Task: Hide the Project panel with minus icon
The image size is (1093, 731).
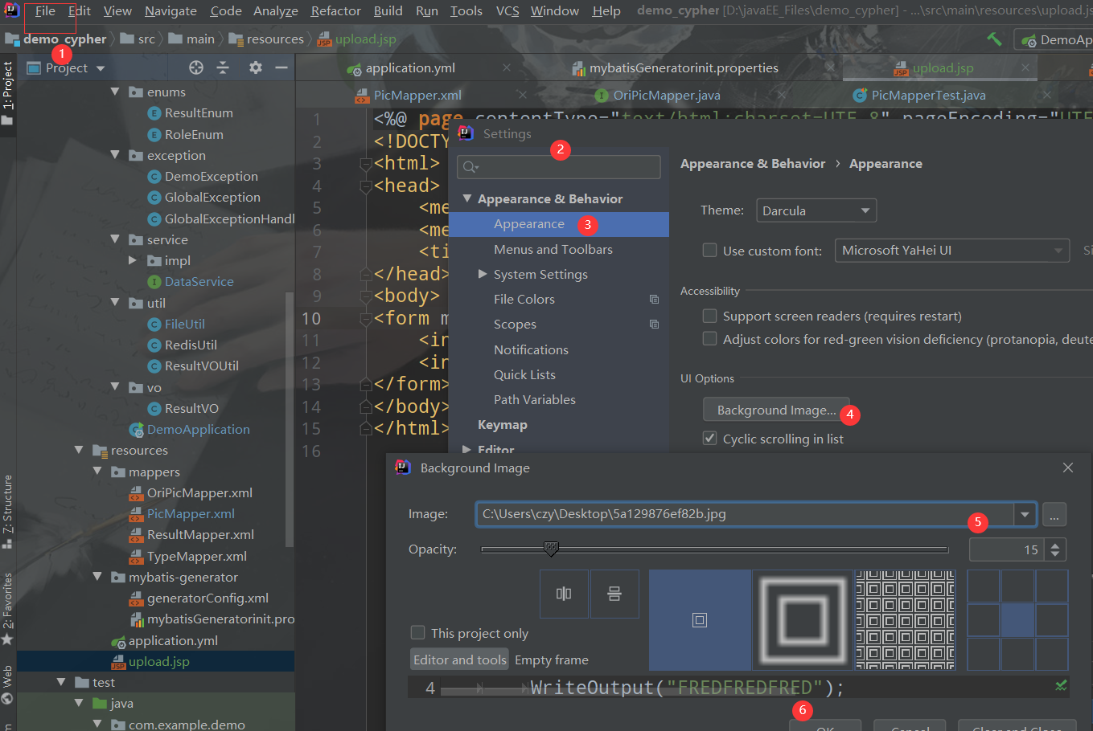Action: click(281, 67)
